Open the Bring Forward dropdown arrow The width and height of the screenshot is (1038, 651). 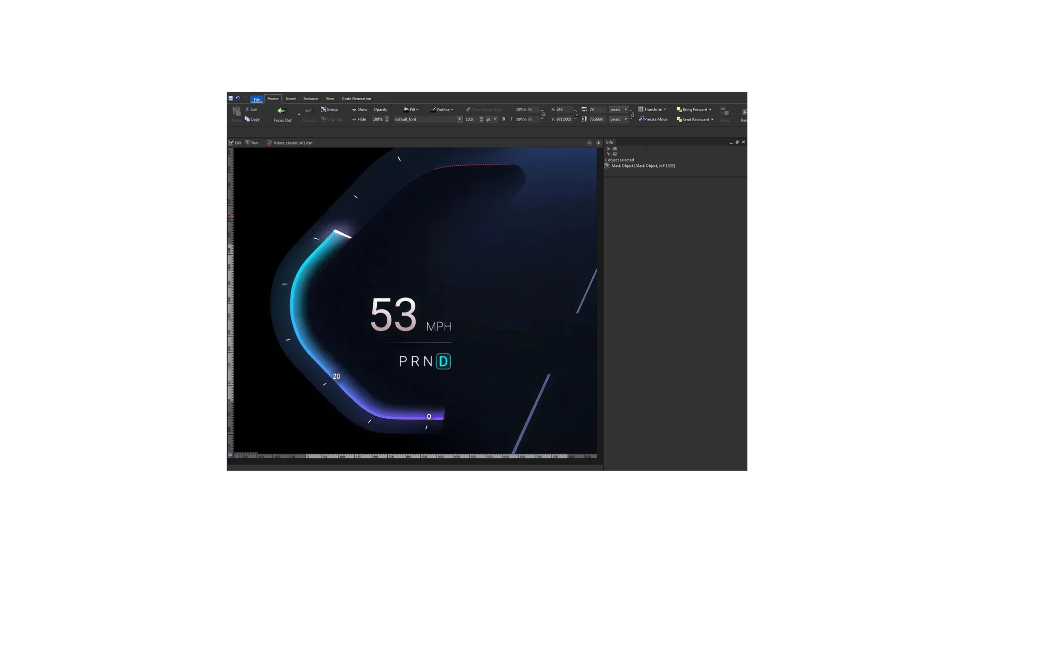[710, 110]
